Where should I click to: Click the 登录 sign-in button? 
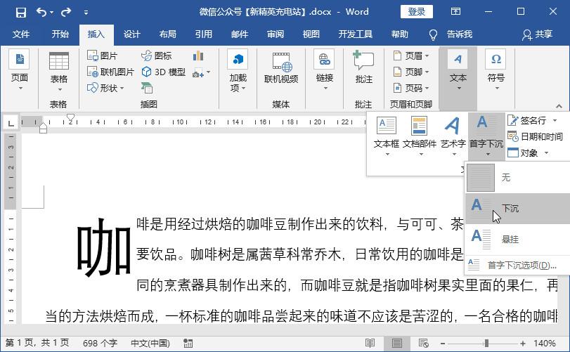pos(417,12)
